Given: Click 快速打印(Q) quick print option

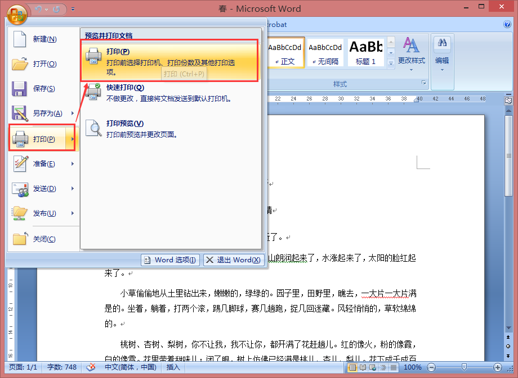Looking at the screenshot, I should click(171, 93).
